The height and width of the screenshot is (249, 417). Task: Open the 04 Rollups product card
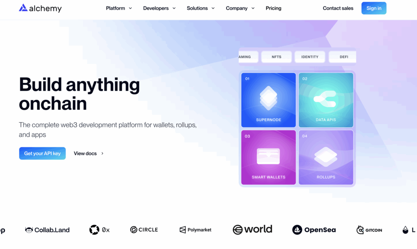(x=326, y=157)
